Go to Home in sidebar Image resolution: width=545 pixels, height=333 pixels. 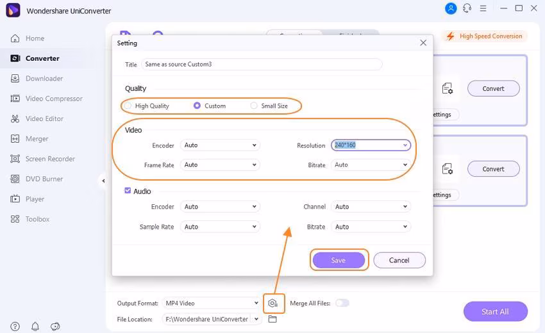point(35,38)
